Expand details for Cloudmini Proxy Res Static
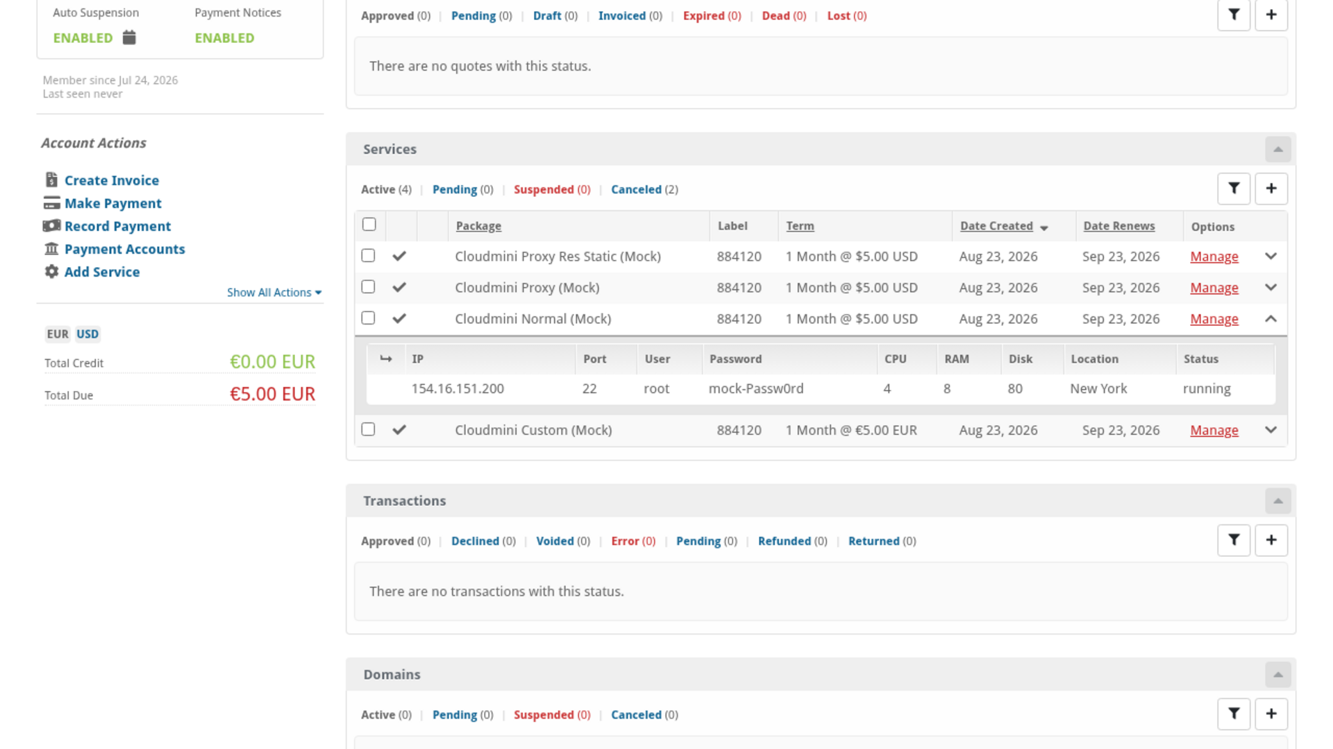Image resolution: width=1333 pixels, height=749 pixels. (x=1271, y=257)
